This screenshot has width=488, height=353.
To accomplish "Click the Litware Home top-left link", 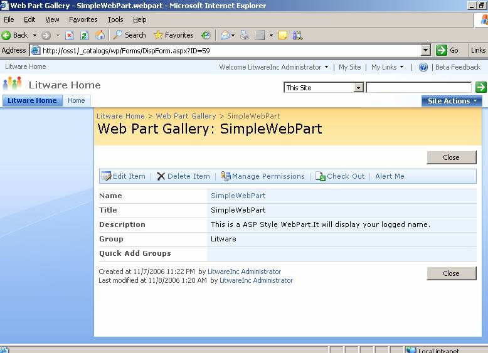I will (x=26, y=66).
